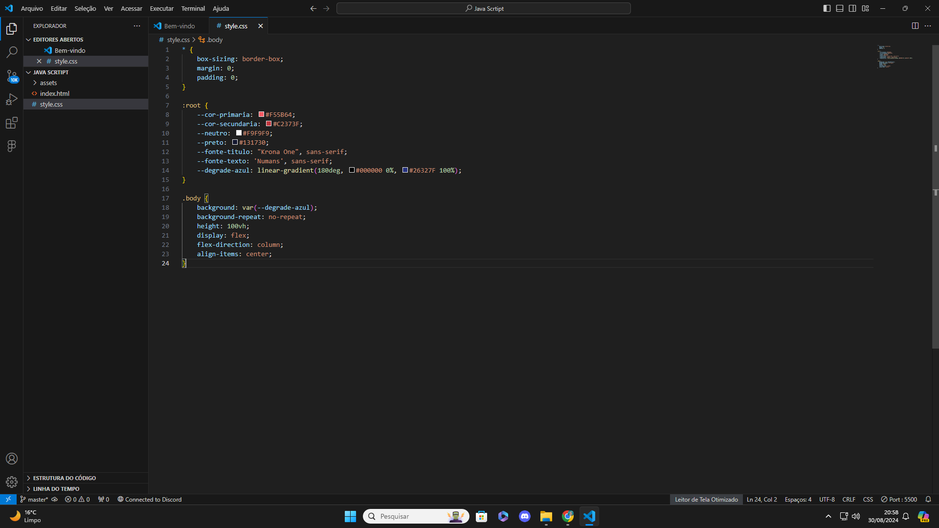The image size is (939, 528).
Task: Open File Explorer from the taskbar
Action: 546,516
